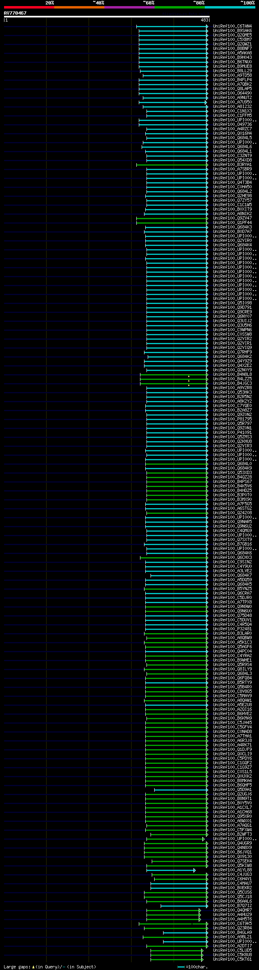Open hit UniRef100_B9SAK6
259x970 pixels.
tap(232, 31)
